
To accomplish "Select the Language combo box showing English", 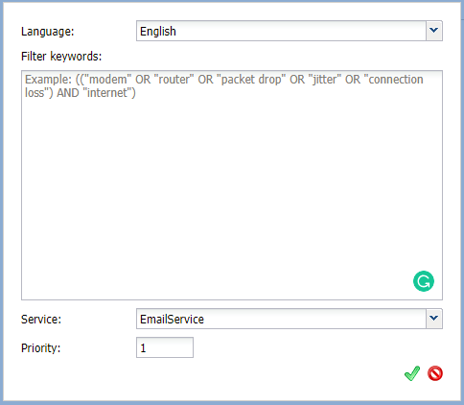I will (x=290, y=31).
